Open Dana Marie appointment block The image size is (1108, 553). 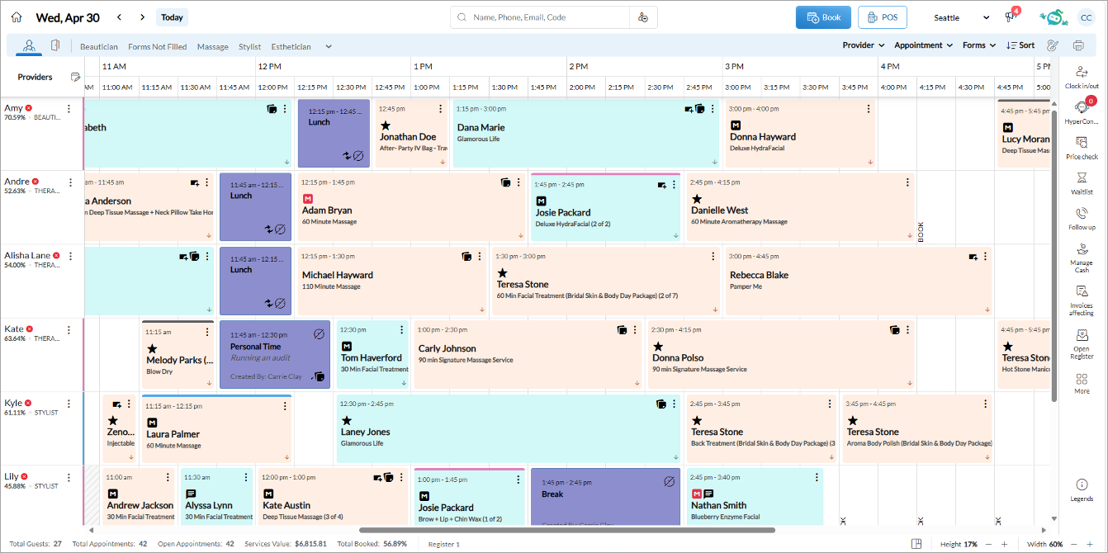tap(586, 134)
